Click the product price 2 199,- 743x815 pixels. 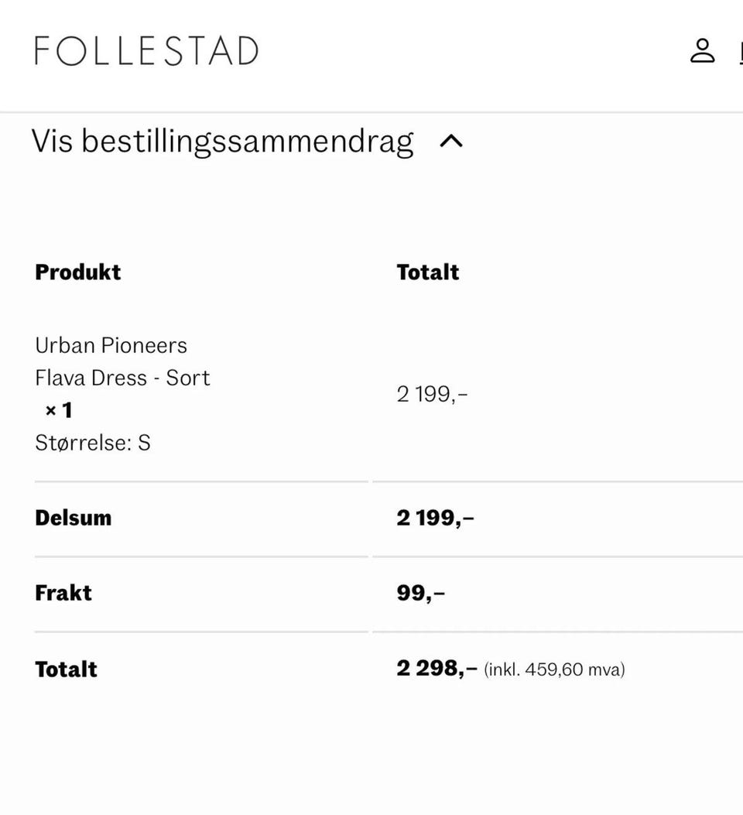432,395
